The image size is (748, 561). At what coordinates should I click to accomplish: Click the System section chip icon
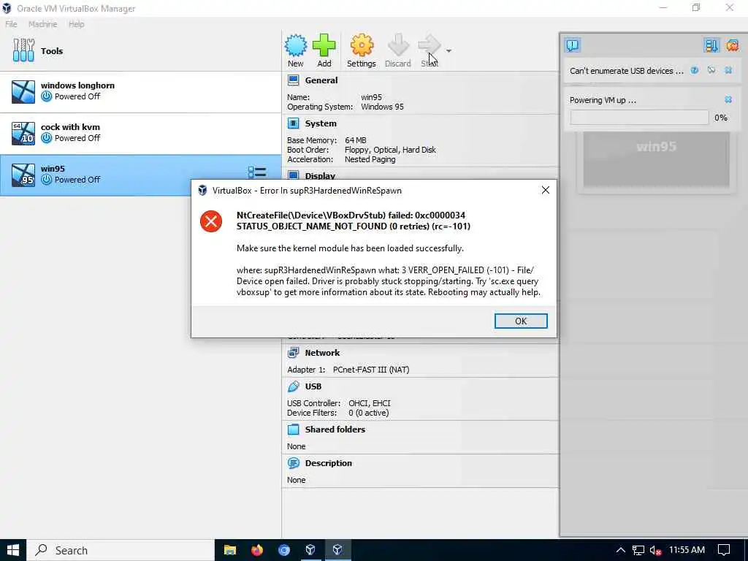294,123
